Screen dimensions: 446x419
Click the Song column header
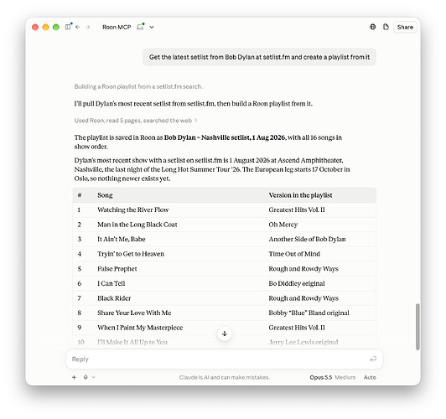tap(105, 195)
